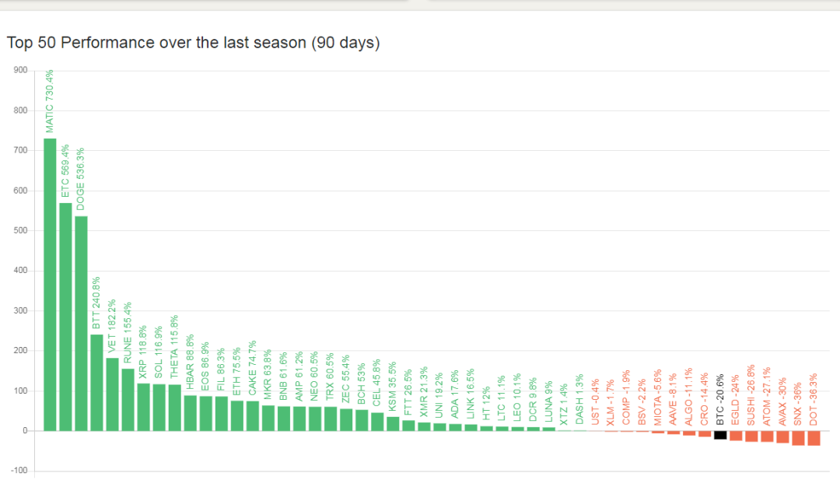Select the THETA 115.8% bar
Image resolution: width=840 pixels, height=480 pixels.
175,408
